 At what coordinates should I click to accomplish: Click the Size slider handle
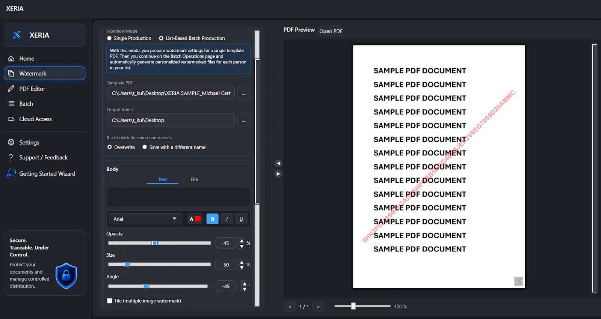(127, 264)
